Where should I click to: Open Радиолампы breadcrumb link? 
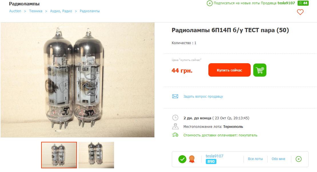89,11
